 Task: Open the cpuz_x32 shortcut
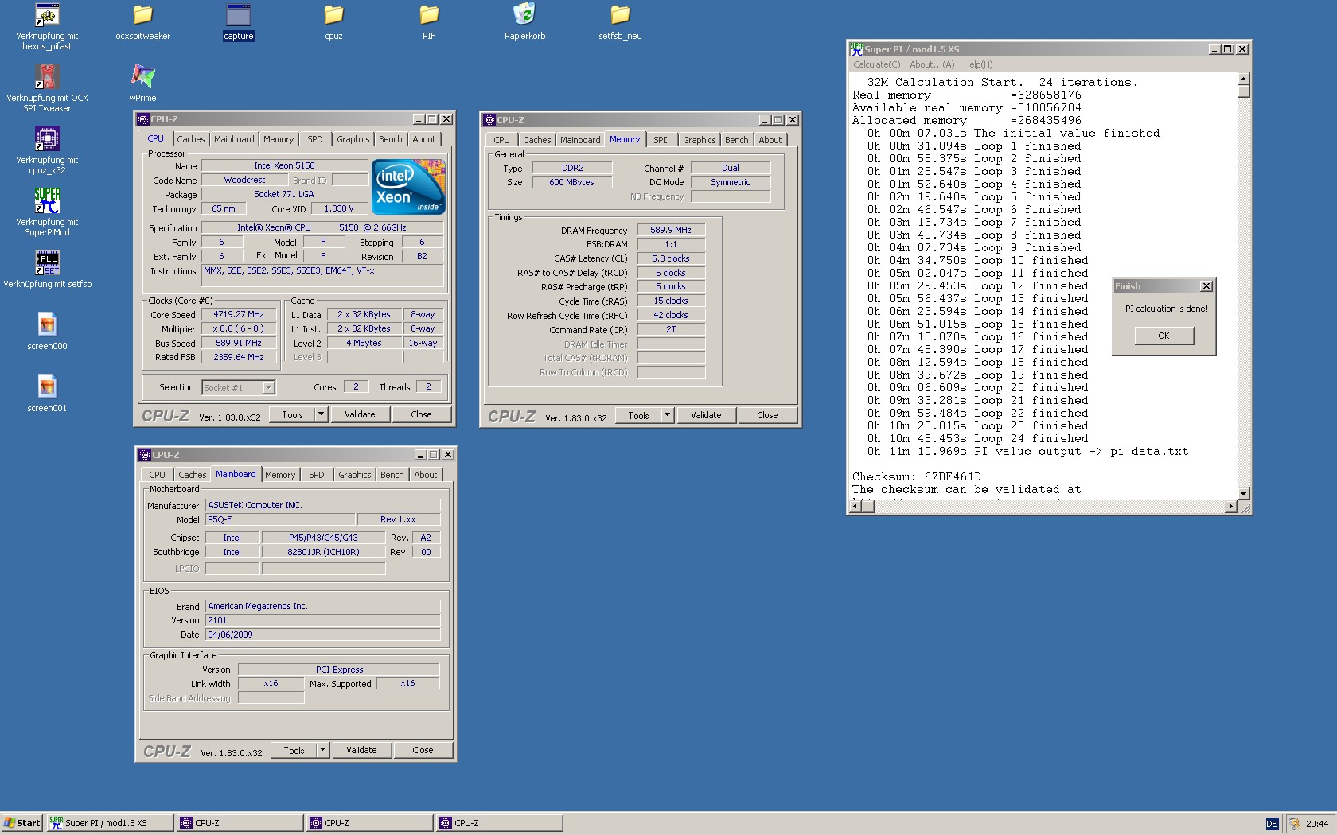click(47, 139)
